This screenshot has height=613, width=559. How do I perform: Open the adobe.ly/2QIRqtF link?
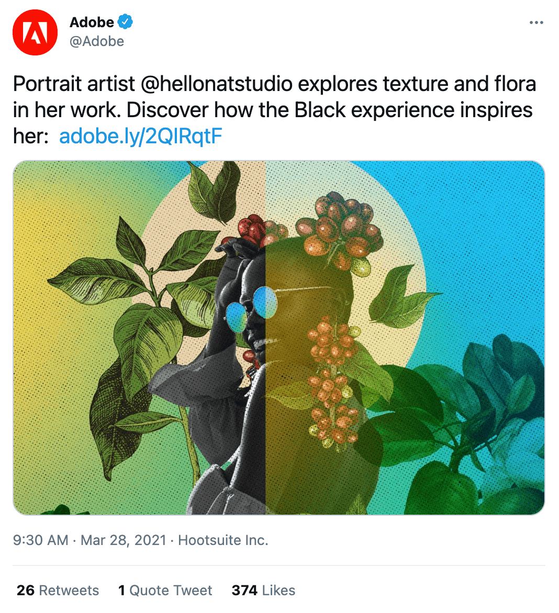tap(141, 136)
